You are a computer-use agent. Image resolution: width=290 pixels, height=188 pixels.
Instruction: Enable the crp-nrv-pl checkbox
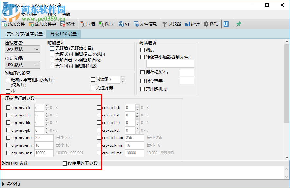click(8, 130)
